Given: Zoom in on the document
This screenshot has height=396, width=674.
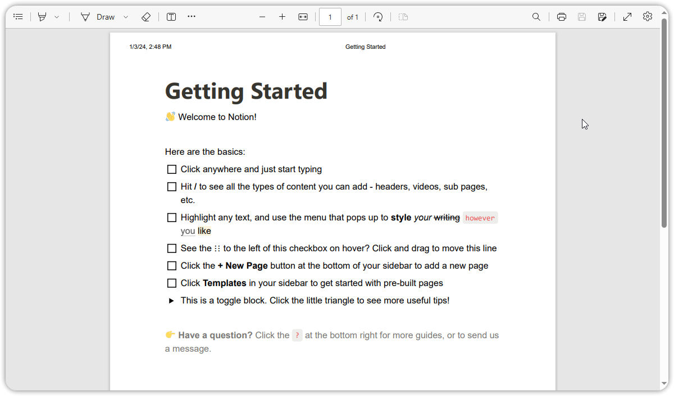Looking at the screenshot, I should [282, 16].
